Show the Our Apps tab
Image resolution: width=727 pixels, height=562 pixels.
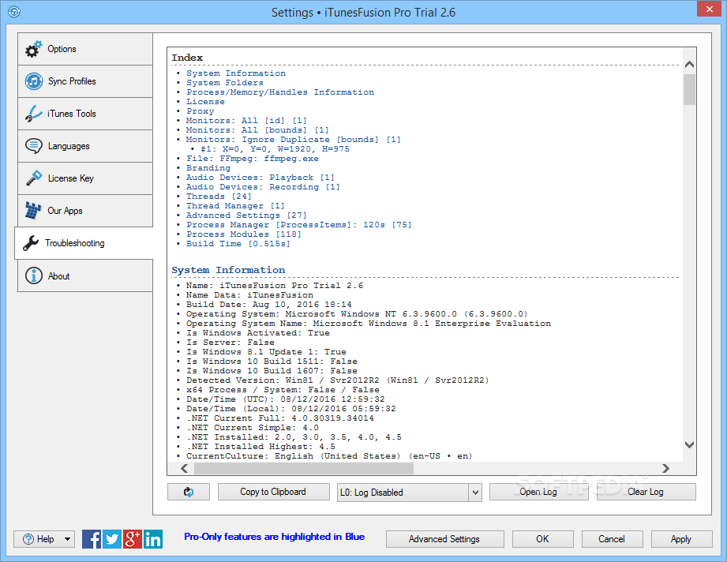pyautogui.click(x=85, y=211)
